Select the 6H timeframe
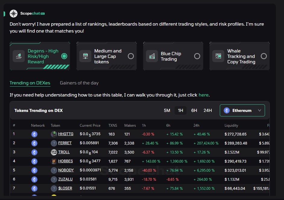This screenshot has width=284, height=200. [194, 110]
